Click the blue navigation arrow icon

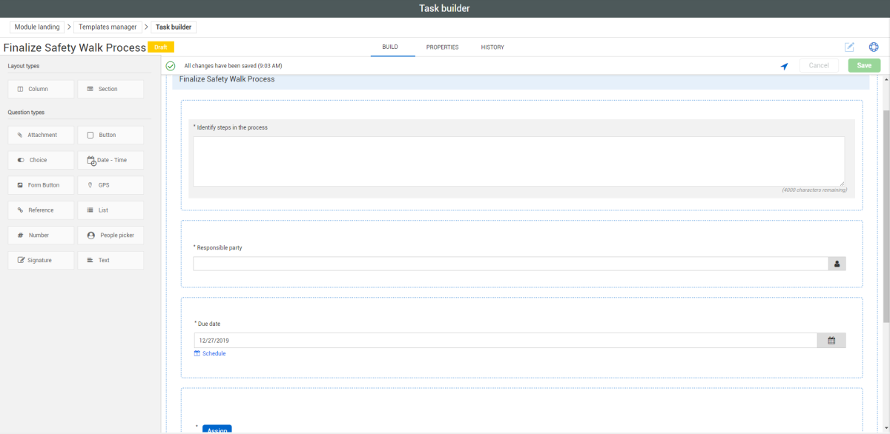pos(784,66)
